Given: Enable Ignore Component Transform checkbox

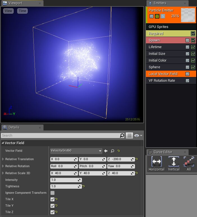Looking at the screenshot, I should tap(52, 193).
